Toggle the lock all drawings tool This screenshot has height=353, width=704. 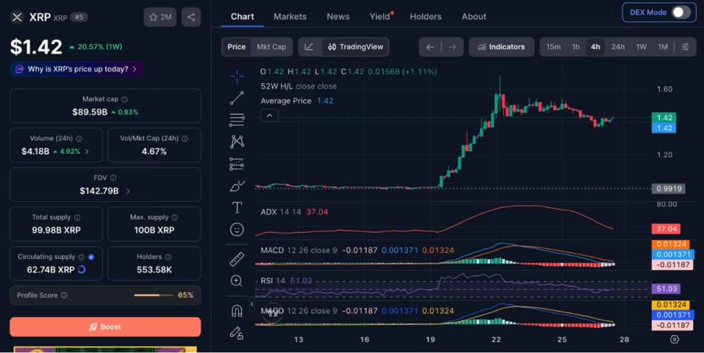pyautogui.click(x=236, y=332)
